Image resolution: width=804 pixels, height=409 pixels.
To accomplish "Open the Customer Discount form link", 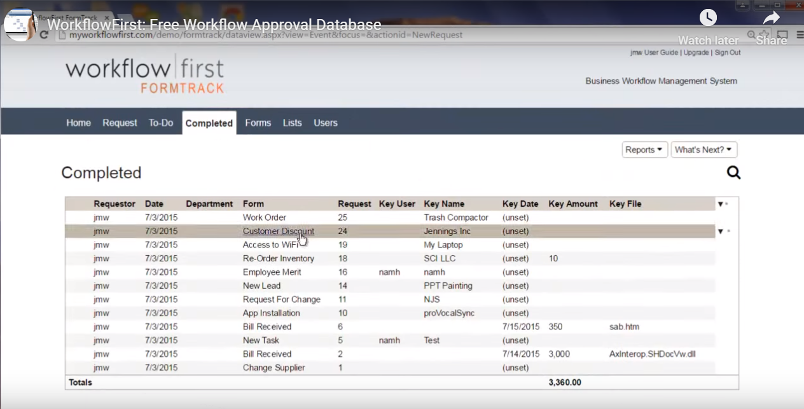I will tap(278, 231).
